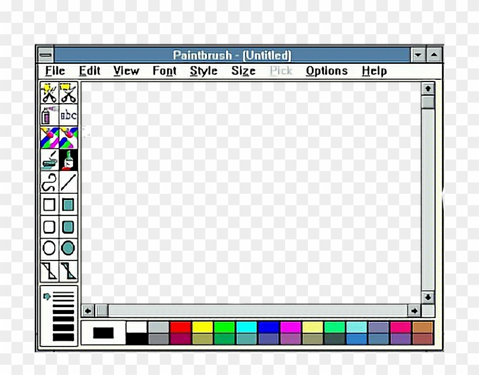479x375 pixels.
Task: Select the highlighted Brush tool
Action: point(68,160)
